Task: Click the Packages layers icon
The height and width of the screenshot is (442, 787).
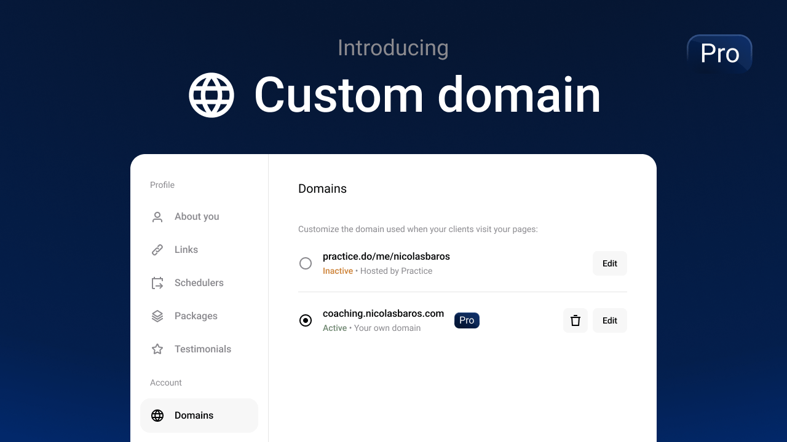Action: [157, 316]
